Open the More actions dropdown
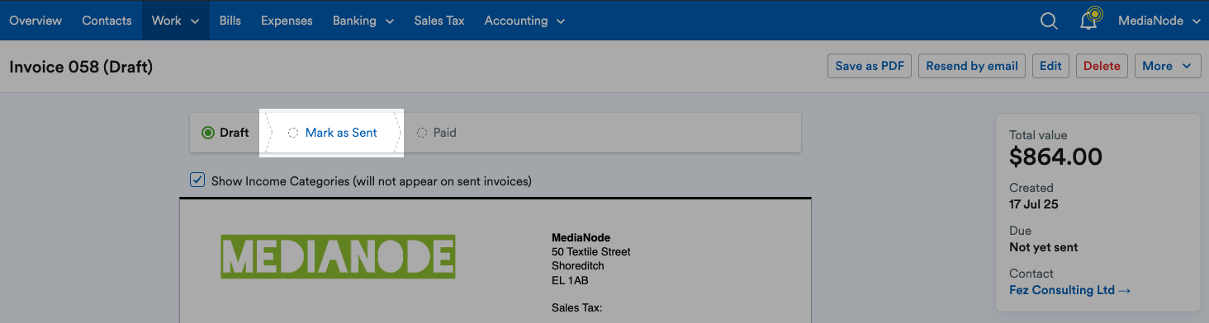 pos(1168,66)
